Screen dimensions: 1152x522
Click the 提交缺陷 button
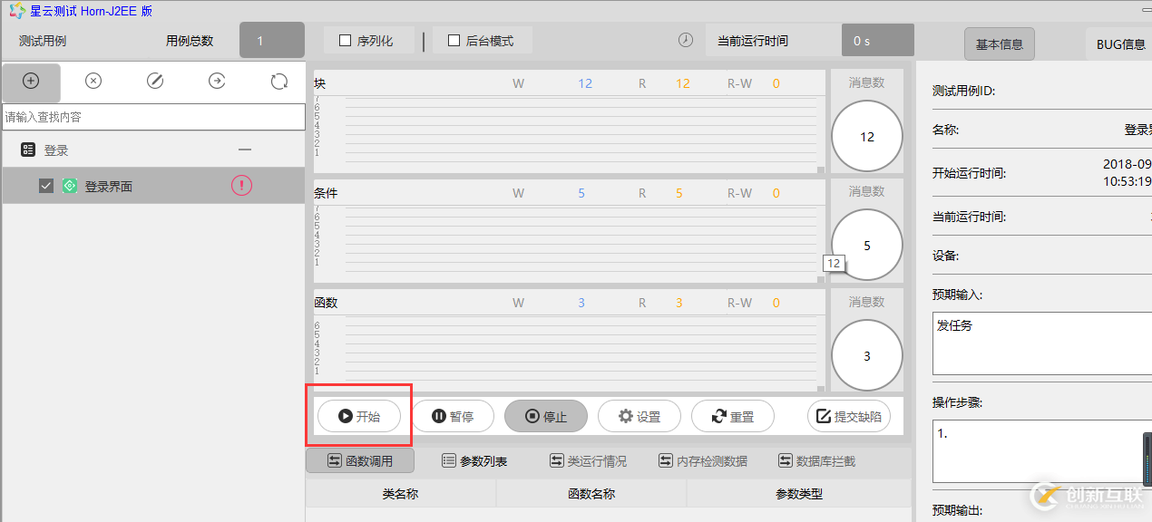point(848,416)
